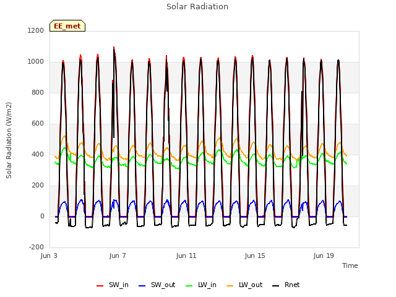Toggle LW_out series in legend
The image size is (396, 297).
pyautogui.click(x=244, y=285)
